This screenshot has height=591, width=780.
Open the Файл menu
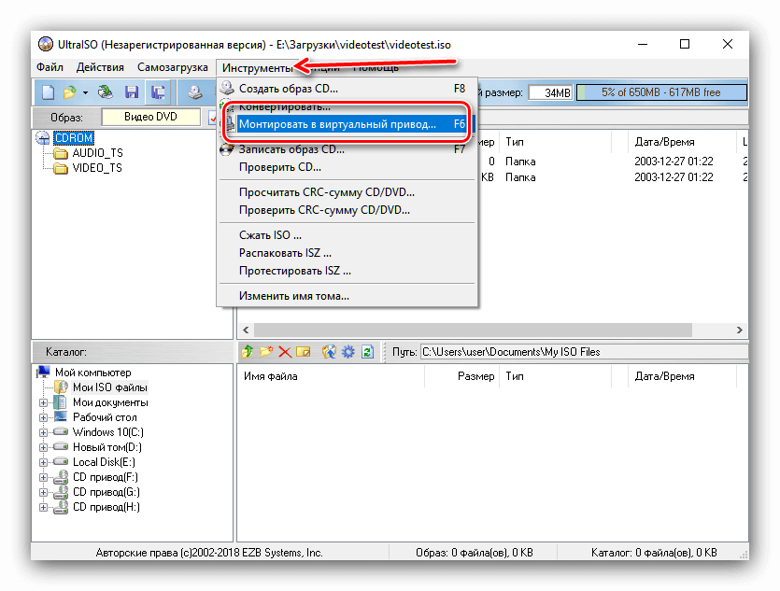(50, 66)
